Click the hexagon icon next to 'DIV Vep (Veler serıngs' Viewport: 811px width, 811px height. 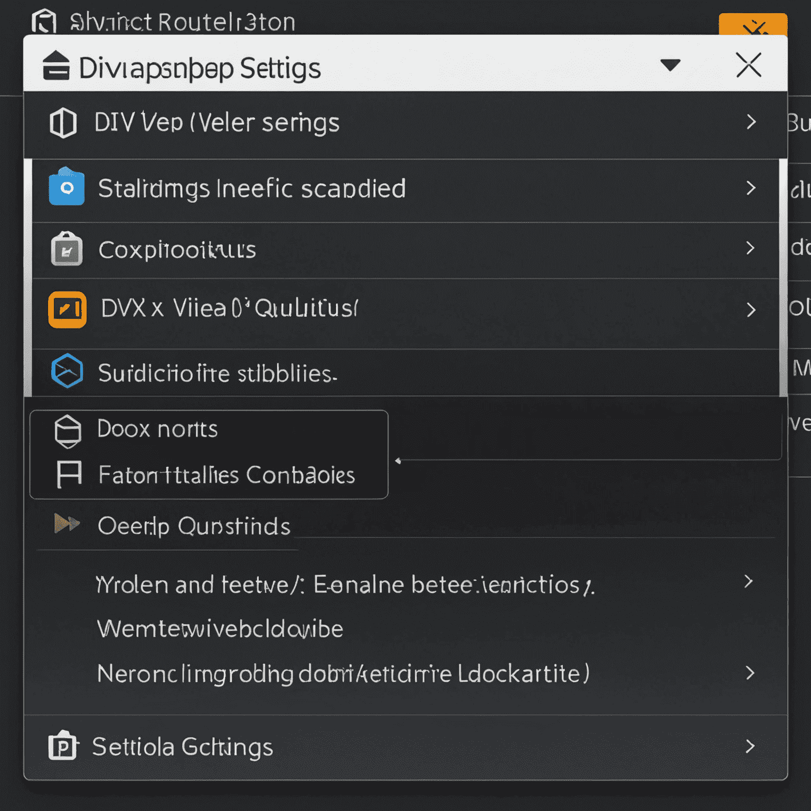pyautogui.click(x=63, y=123)
